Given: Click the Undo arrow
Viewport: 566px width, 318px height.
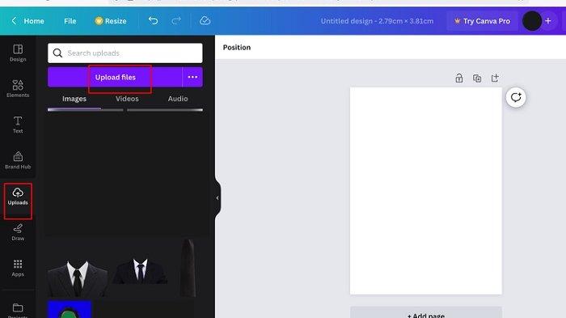Looking at the screenshot, I should tap(153, 20).
